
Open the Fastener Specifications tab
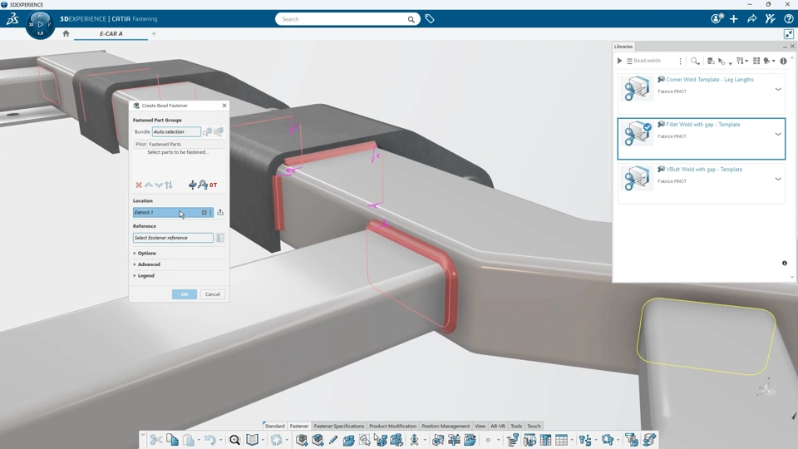(339, 426)
